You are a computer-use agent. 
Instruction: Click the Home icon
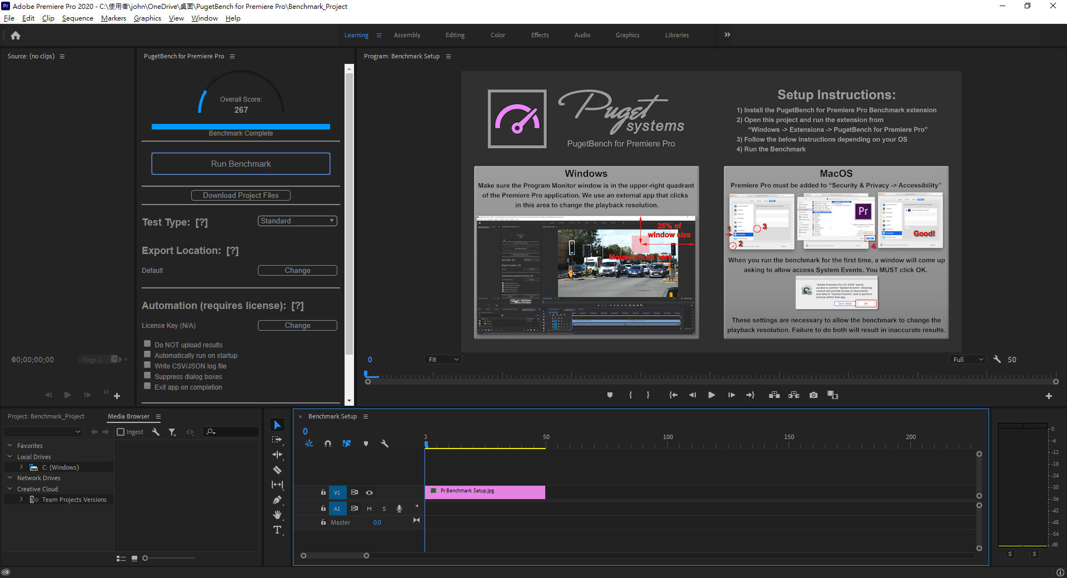tap(16, 36)
